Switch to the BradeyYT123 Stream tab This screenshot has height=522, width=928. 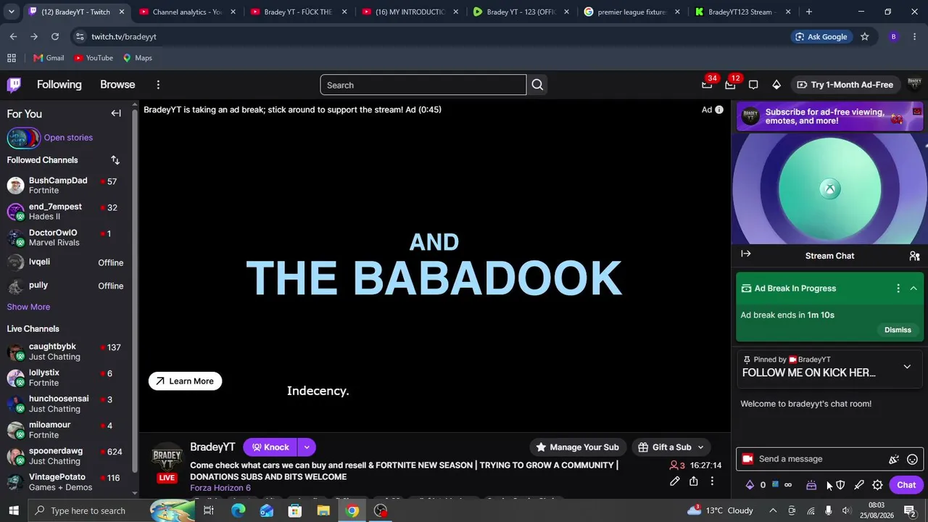point(743,12)
